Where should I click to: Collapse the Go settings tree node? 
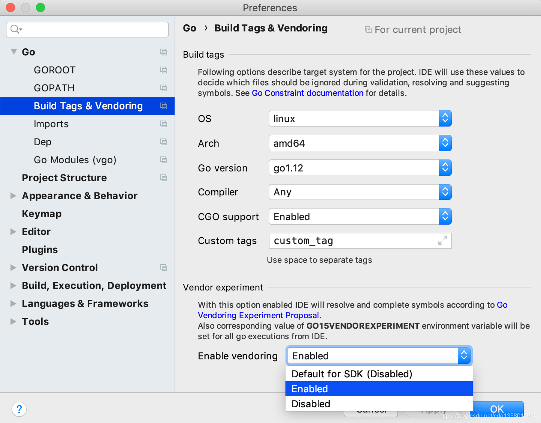[x=14, y=52]
